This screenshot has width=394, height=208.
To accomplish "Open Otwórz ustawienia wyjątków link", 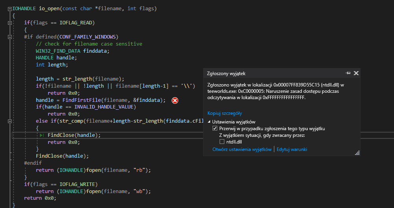I will [242, 149].
